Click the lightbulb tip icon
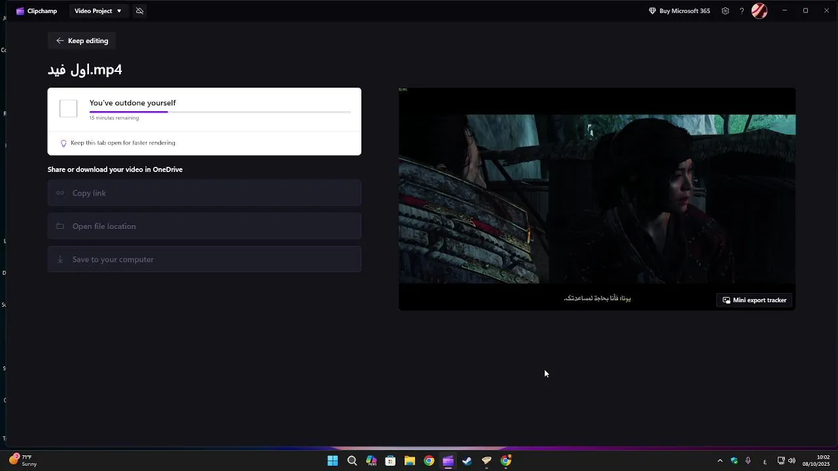 coord(64,143)
